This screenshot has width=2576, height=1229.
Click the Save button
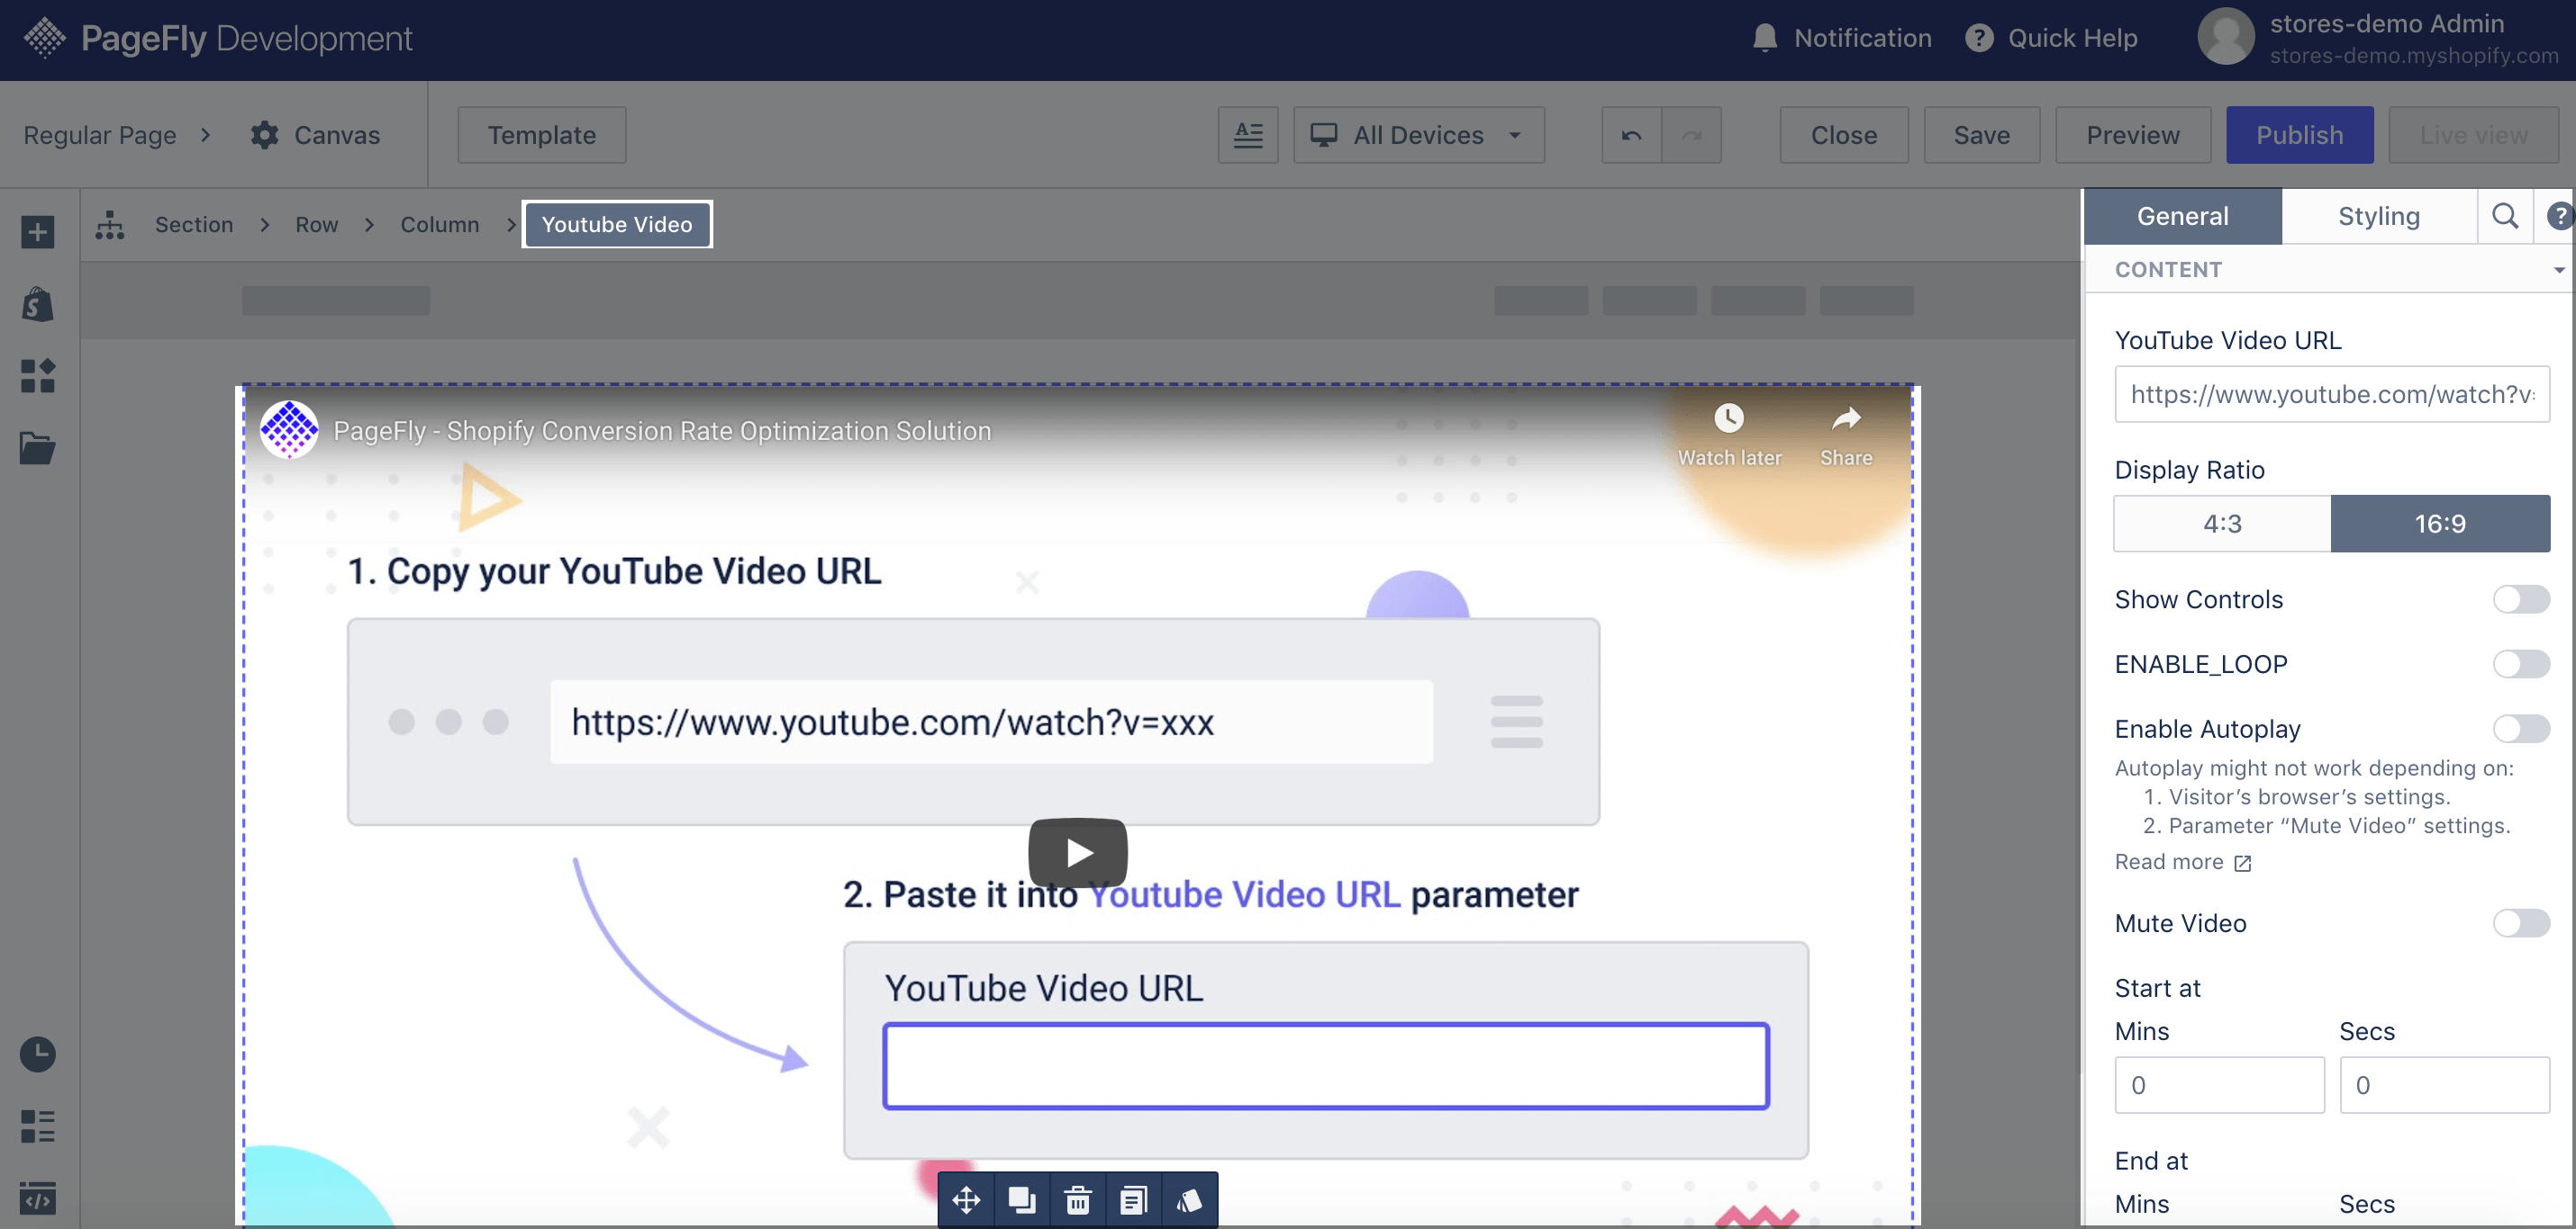(1981, 135)
